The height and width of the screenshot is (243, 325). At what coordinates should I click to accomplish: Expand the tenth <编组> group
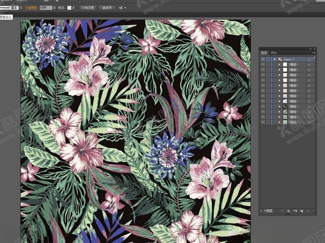(279, 112)
